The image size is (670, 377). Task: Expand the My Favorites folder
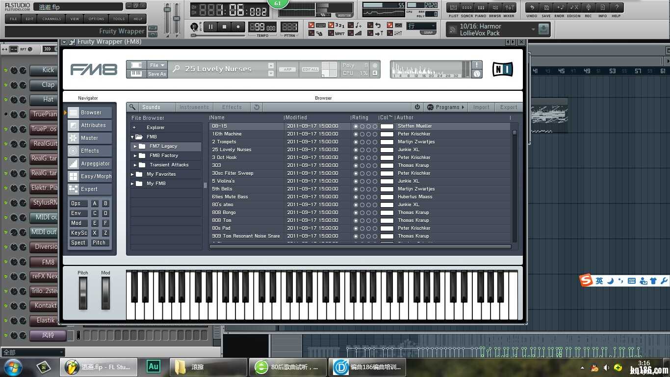[132, 174]
